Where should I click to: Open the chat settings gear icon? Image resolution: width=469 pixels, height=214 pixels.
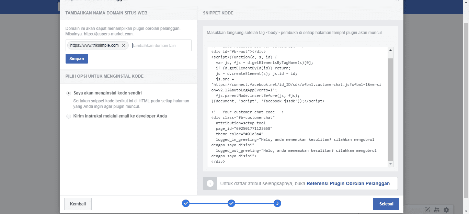(446, 210)
